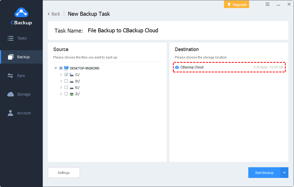Click the D:/ drive icon

click(x=71, y=81)
